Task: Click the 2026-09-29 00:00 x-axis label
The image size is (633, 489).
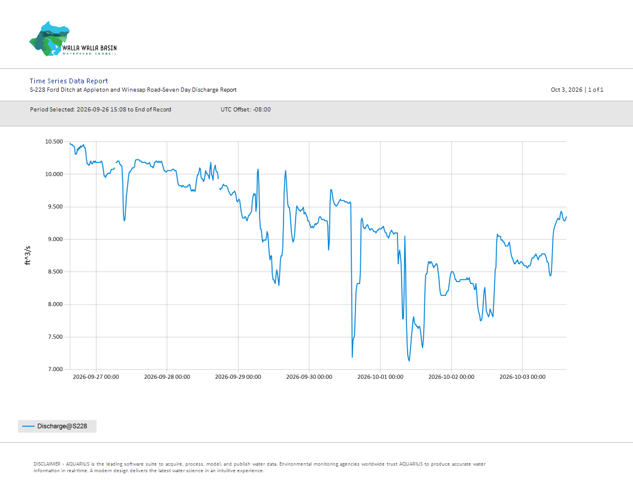Action: click(238, 377)
